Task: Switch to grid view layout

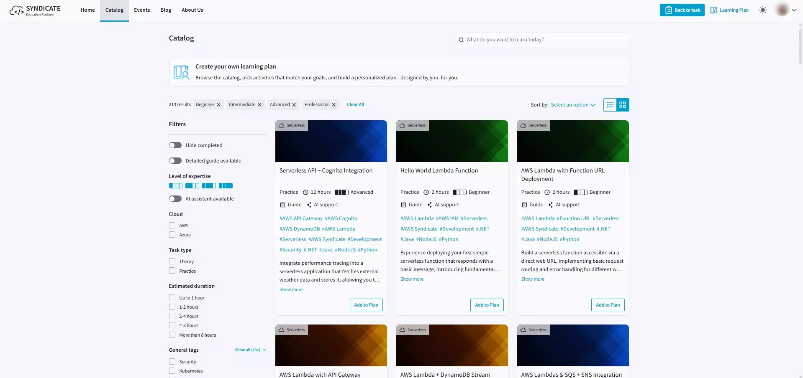Action: coord(623,105)
